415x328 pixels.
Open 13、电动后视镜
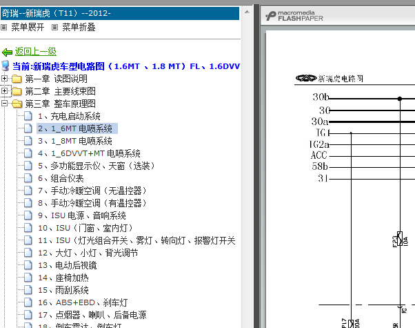[68, 265]
